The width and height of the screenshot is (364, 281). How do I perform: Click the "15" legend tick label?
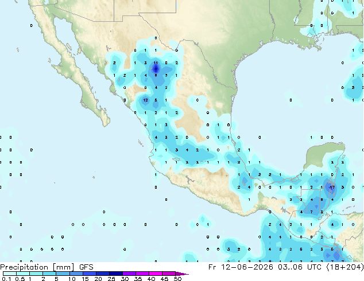pos(85,279)
